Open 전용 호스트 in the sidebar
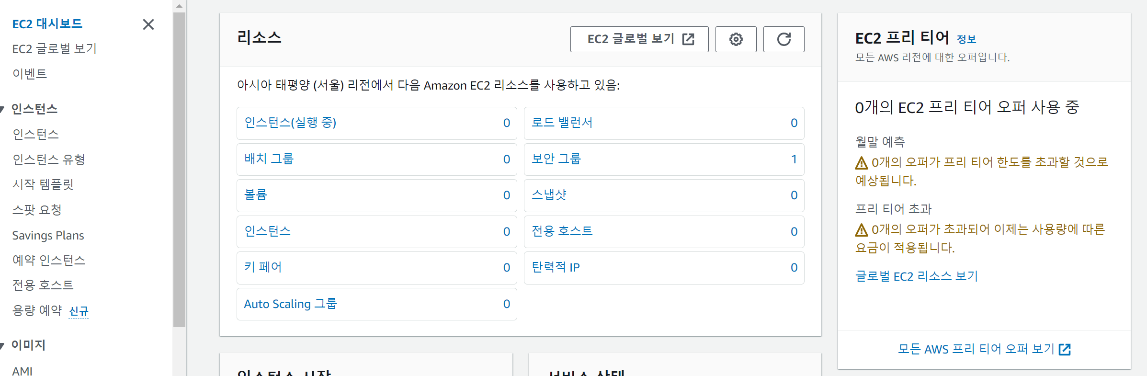 coord(43,285)
